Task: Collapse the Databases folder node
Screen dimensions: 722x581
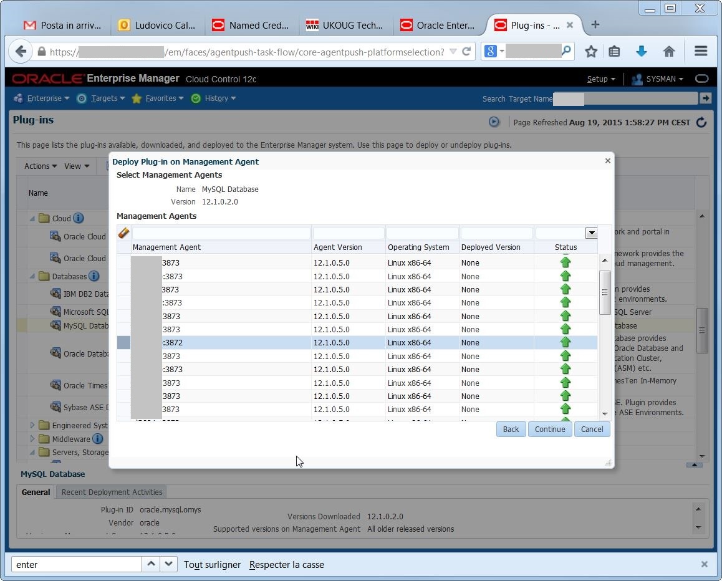Action: click(x=32, y=276)
